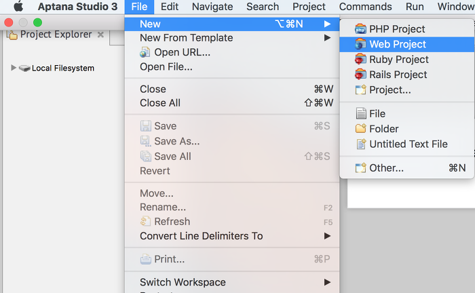
Task: Click the green window zoom button
Action: point(38,22)
